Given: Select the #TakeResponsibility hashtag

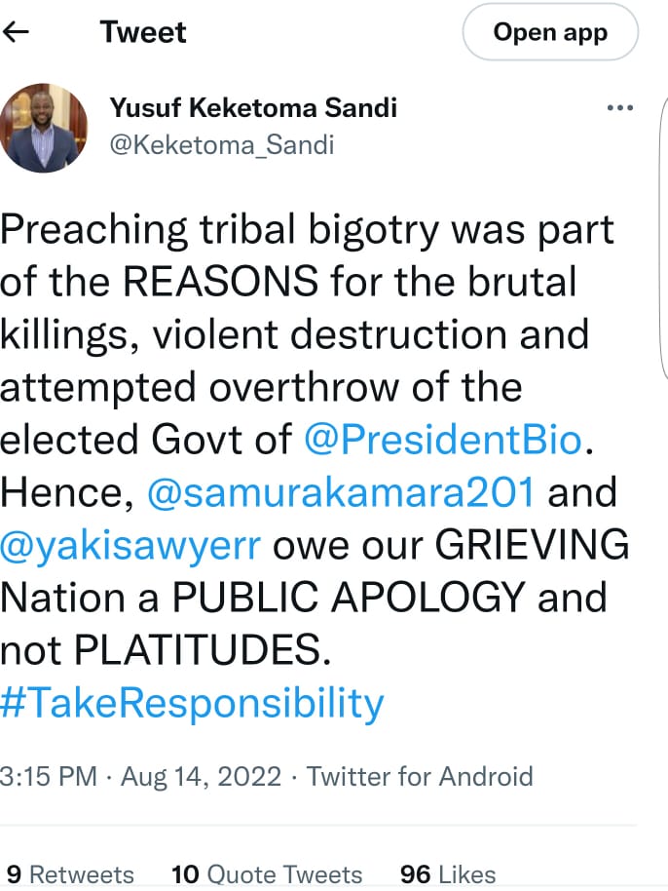Looking at the screenshot, I should coord(192,702).
